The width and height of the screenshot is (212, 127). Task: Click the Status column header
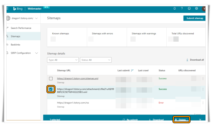pos(162,70)
